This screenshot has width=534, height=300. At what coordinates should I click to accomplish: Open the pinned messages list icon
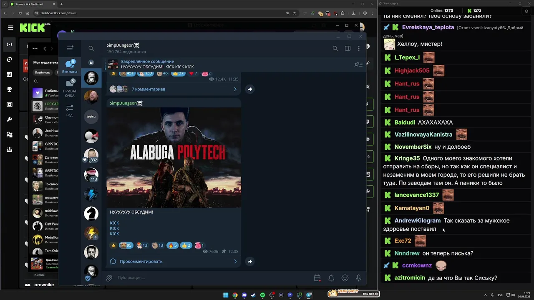coord(358,64)
